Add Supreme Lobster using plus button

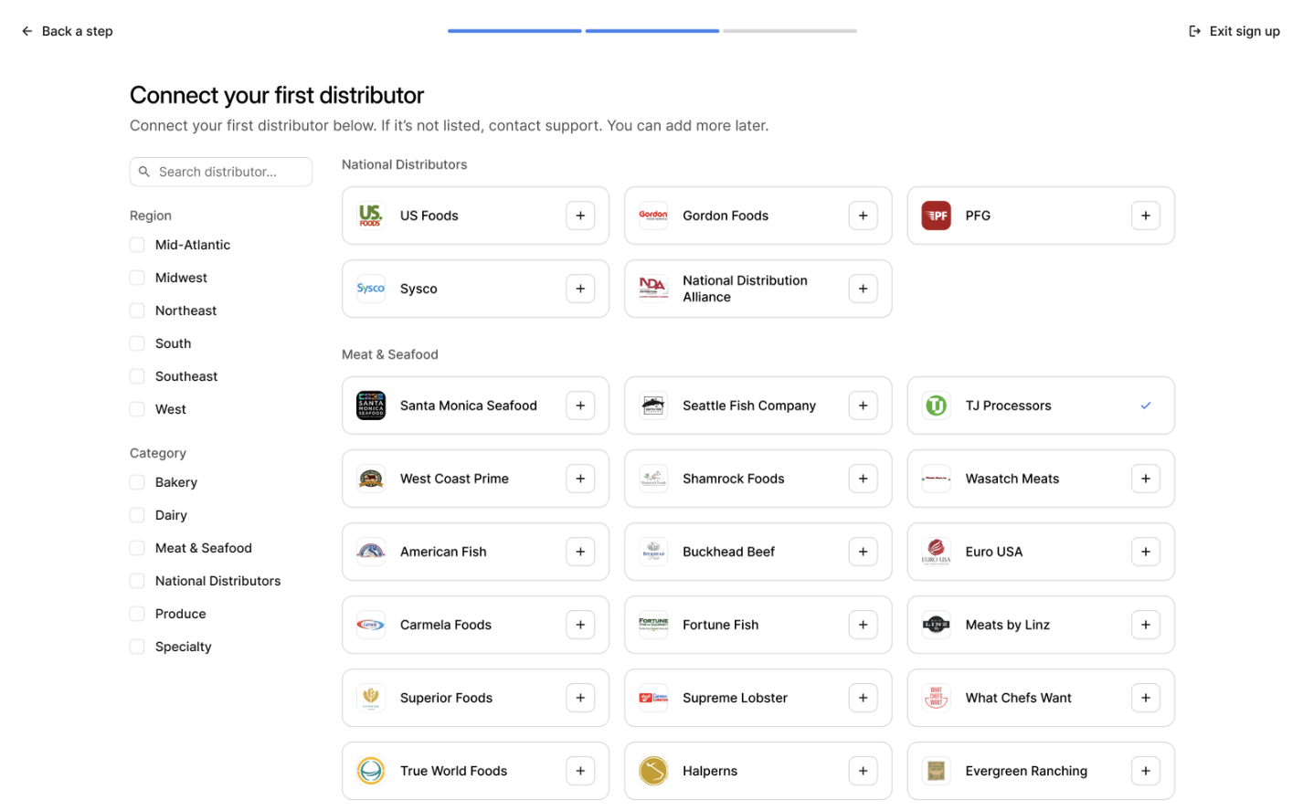click(x=863, y=698)
